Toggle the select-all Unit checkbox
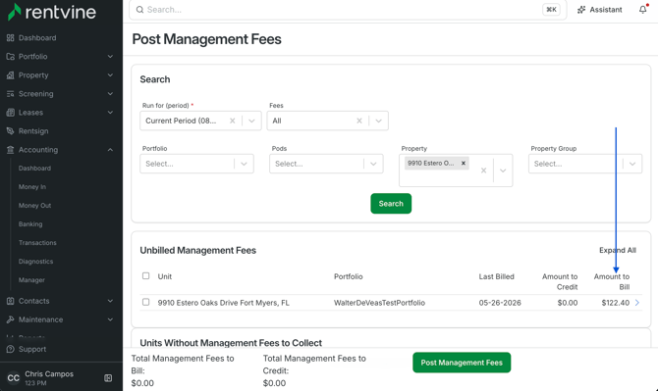This screenshot has width=658, height=391. (145, 276)
